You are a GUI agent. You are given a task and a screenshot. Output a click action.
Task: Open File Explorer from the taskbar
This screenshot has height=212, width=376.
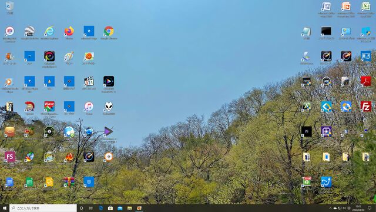[129, 208]
